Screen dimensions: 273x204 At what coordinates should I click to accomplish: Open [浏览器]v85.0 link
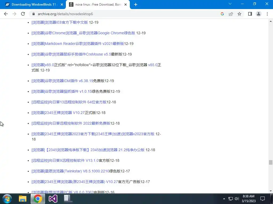click(43, 65)
